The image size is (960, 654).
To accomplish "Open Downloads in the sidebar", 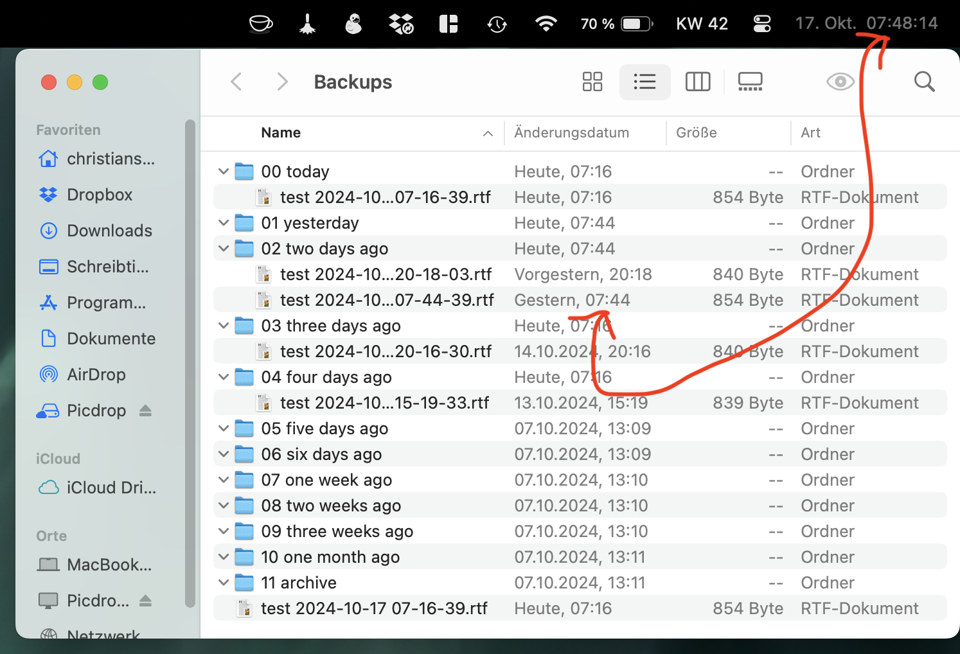I will (109, 231).
